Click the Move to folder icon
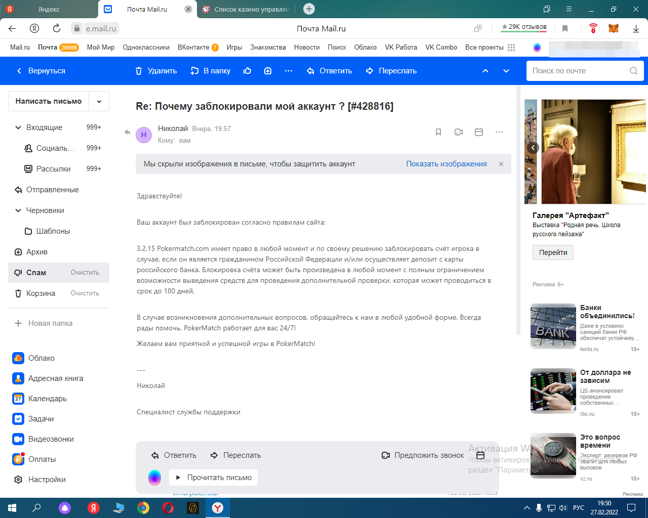648x518 pixels. point(194,71)
